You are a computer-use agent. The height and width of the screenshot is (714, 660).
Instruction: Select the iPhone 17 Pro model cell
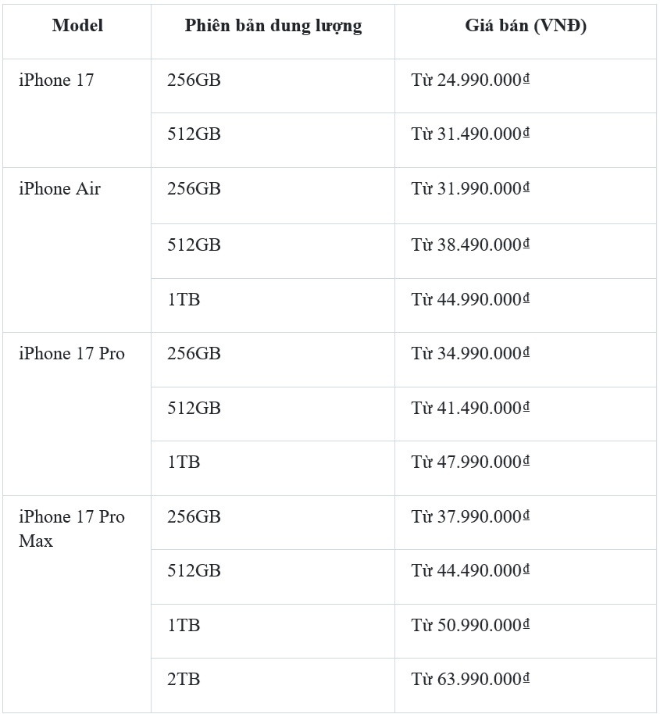72,354
